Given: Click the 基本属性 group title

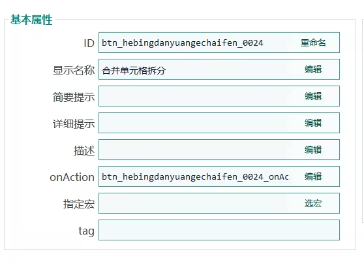Looking at the screenshot, I should (31, 20).
